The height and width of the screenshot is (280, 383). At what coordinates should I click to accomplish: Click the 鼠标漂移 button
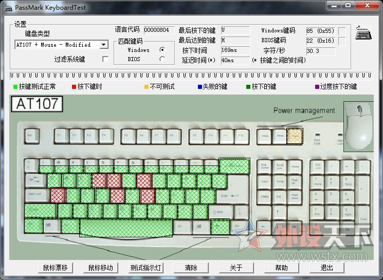[x=56, y=268]
